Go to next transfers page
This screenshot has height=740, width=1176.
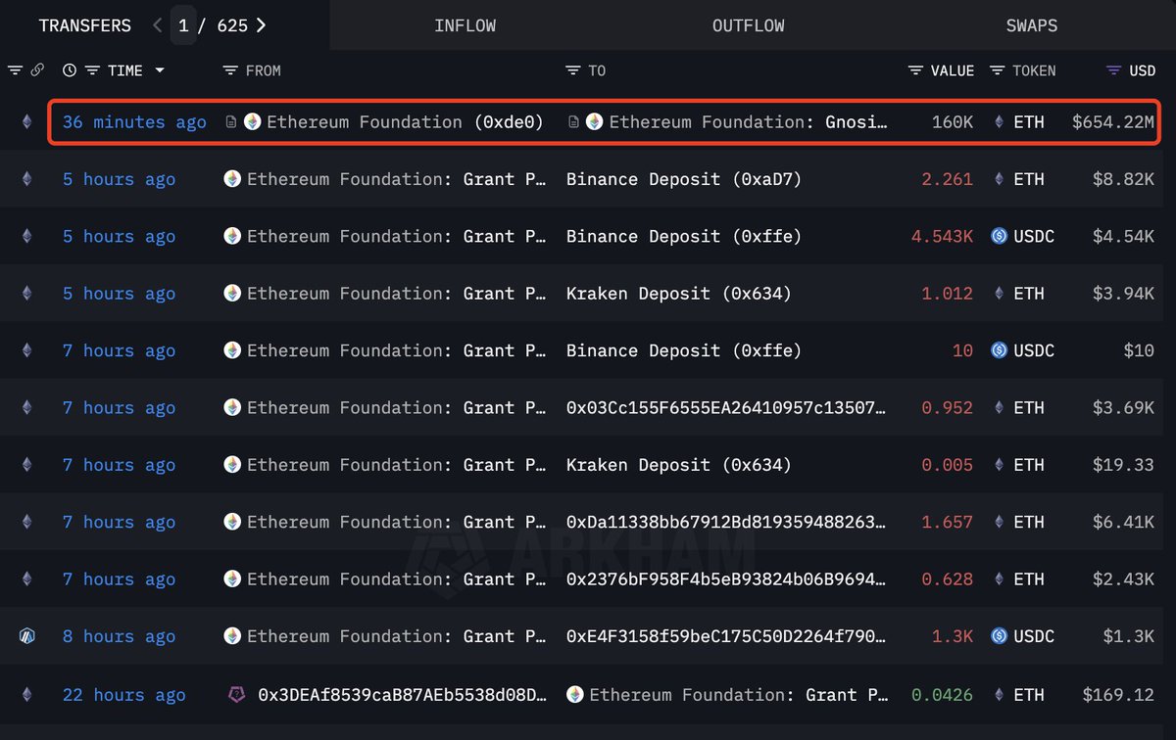point(261,25)
